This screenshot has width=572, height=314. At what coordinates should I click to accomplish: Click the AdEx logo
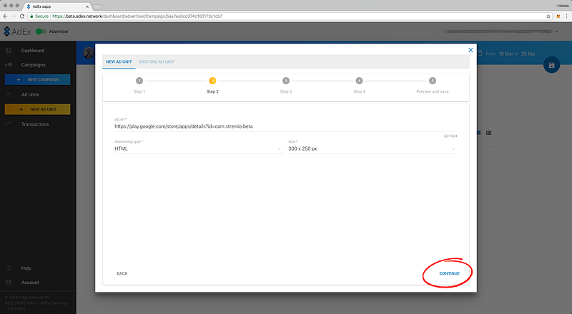(x=17, y=31)
